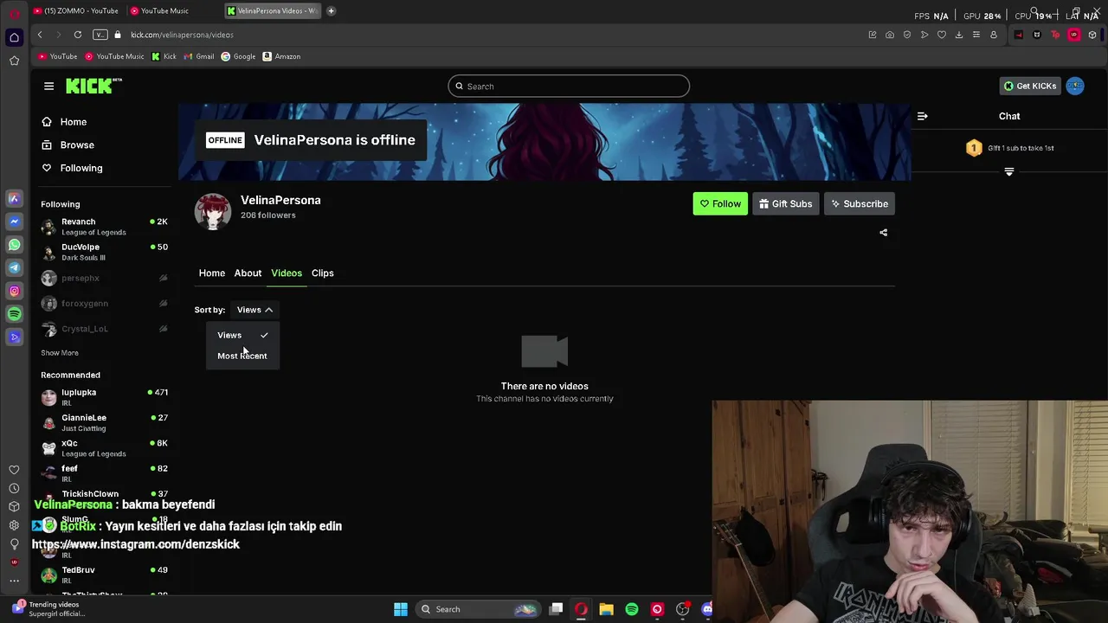This screenshot has width=1108, height=623.
Task: Follow VelinaPersona
Action: click(720, 204)
